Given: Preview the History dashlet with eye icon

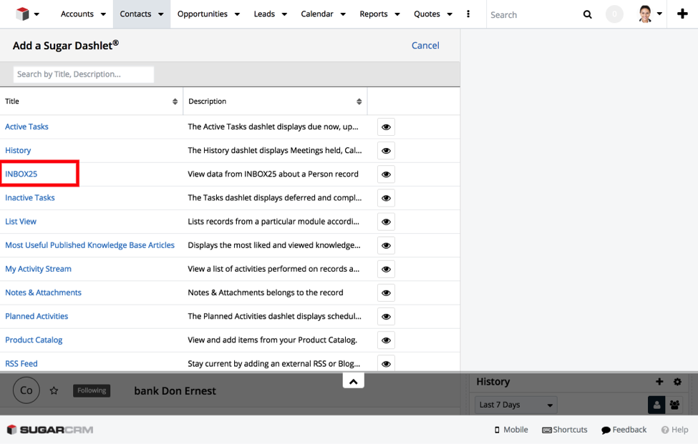Looking at the screenshot, I should (x=386, y=151).
